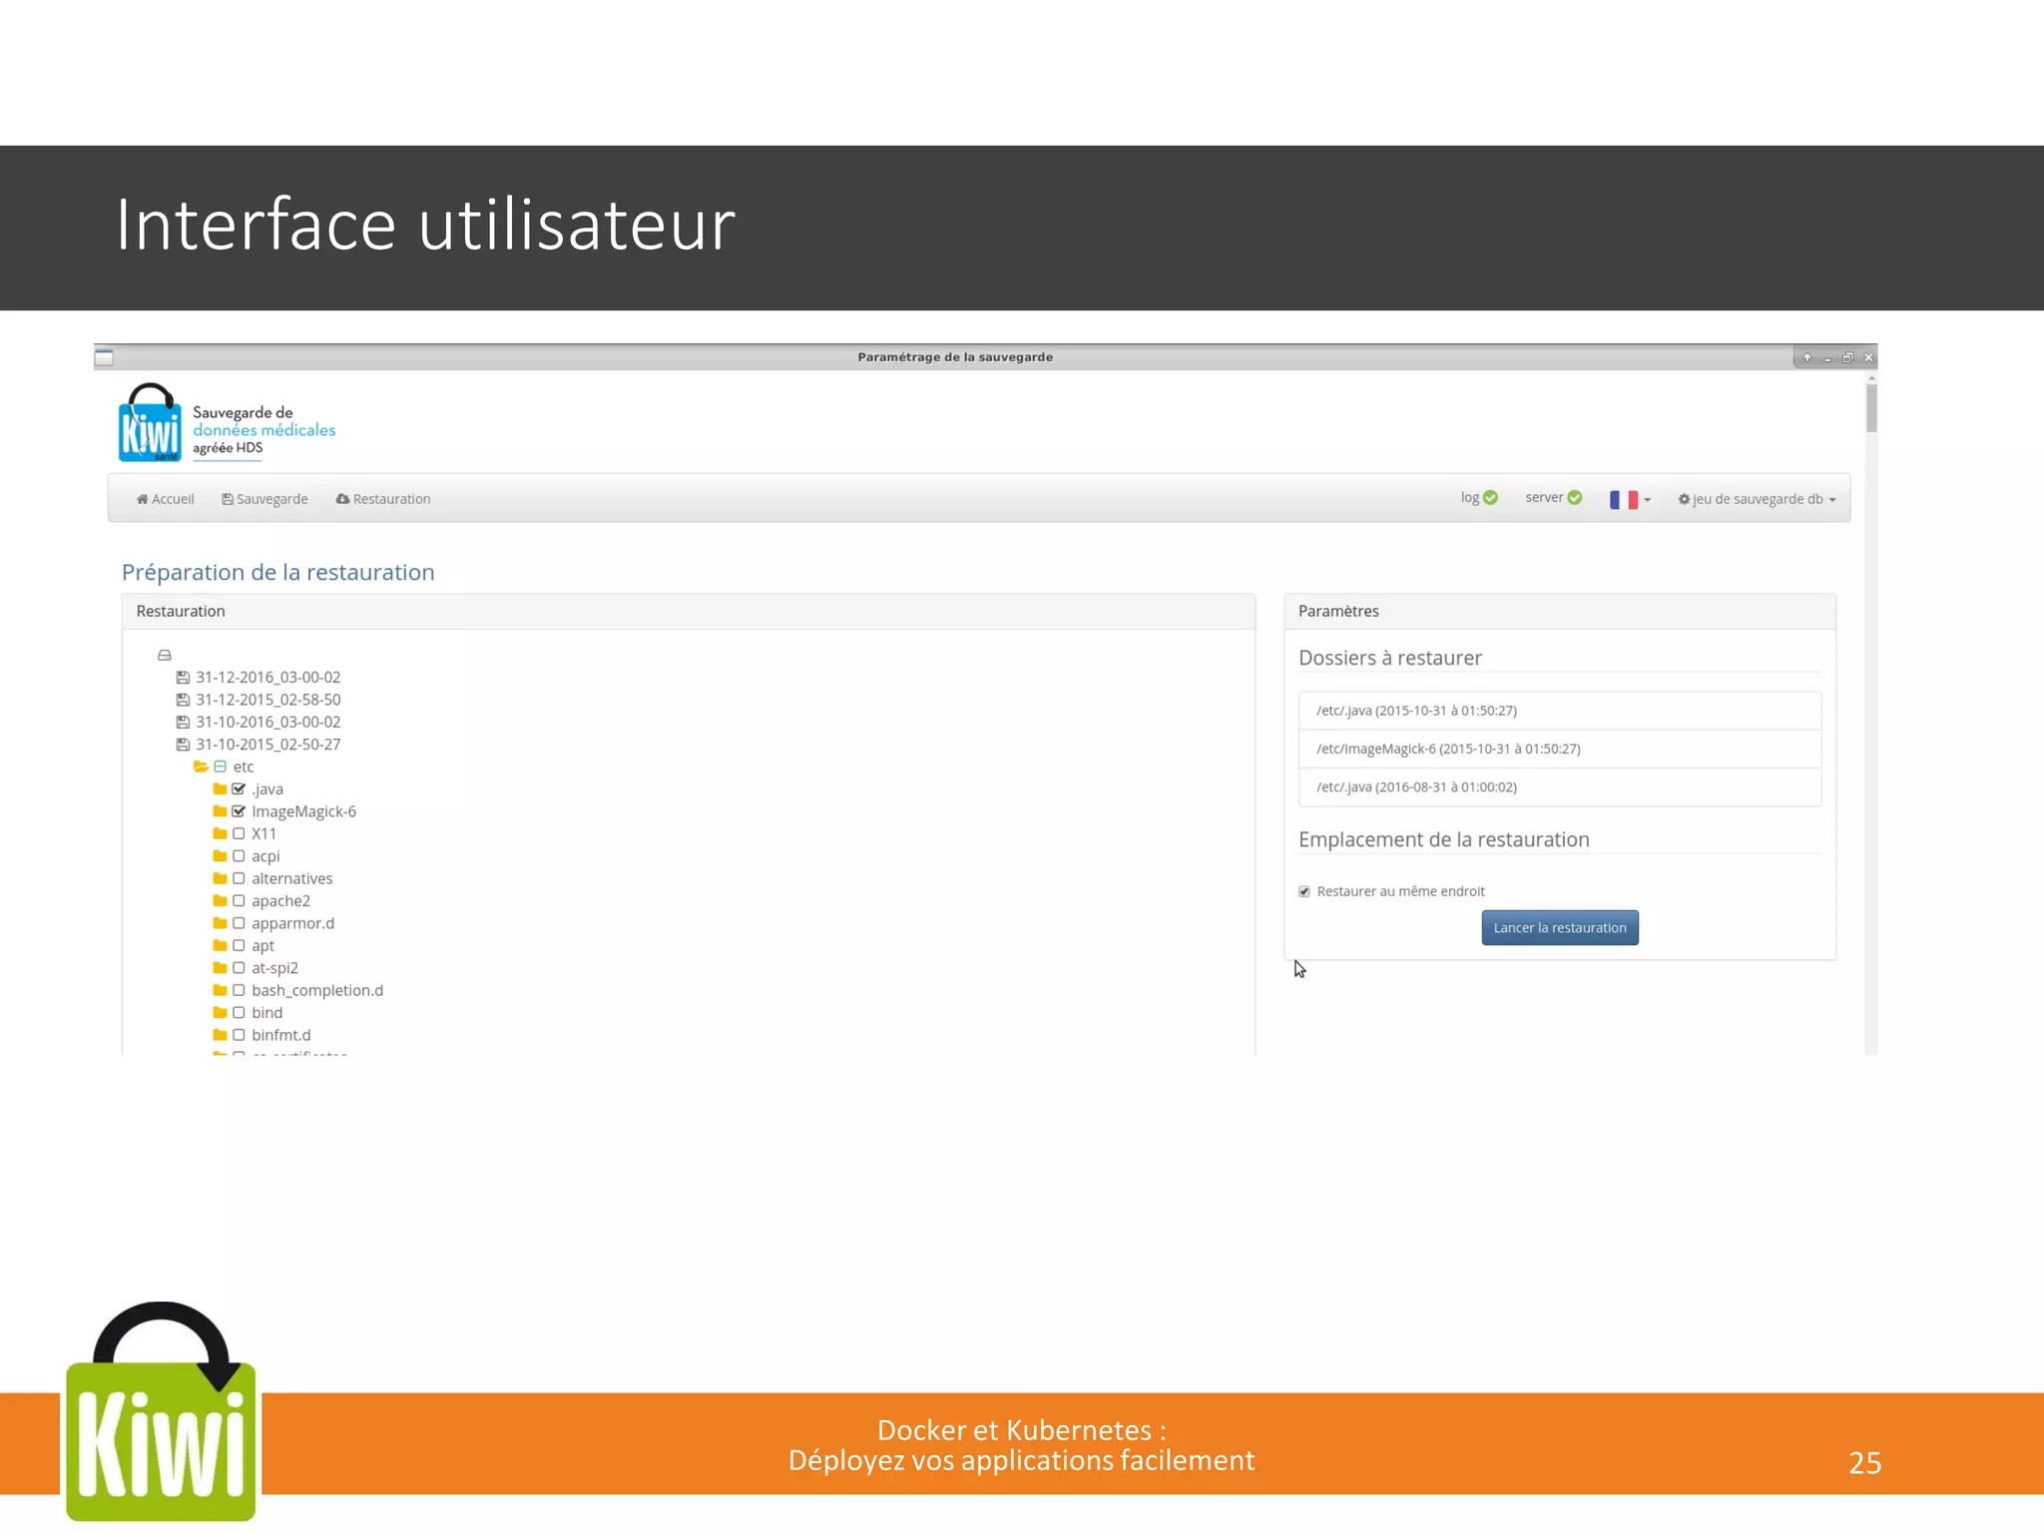Screen dimensions: 2044x1533
Task: Collapse the etc folder node
Action: pyautogui.click(x=221, y=766)
